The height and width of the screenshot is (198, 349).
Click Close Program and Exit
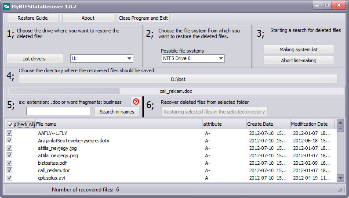click(x=143, y=18)
